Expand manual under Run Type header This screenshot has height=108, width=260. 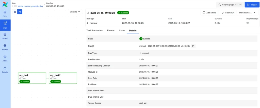(92, 23)
